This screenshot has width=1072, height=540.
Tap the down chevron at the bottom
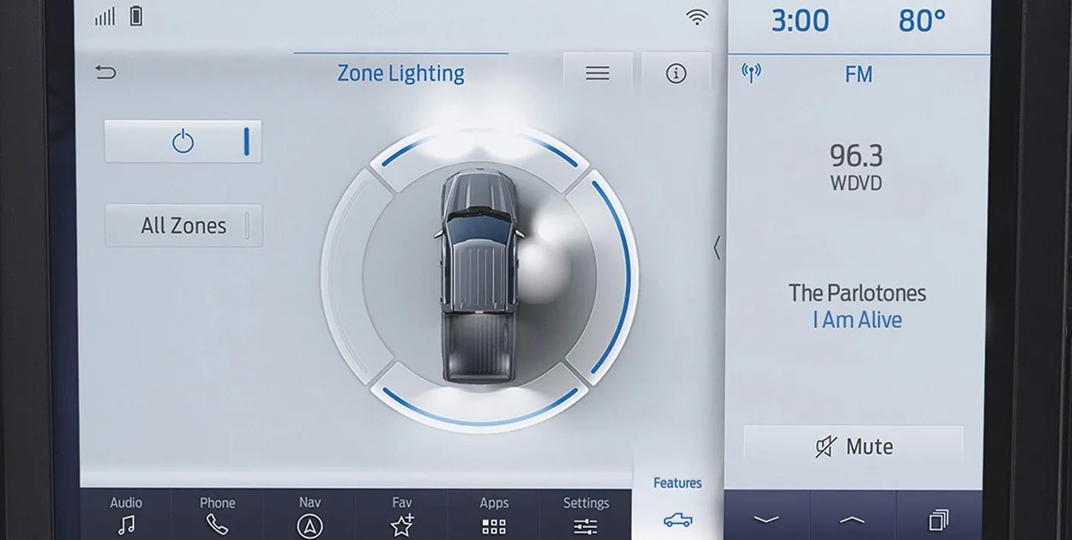coord(766,519)
